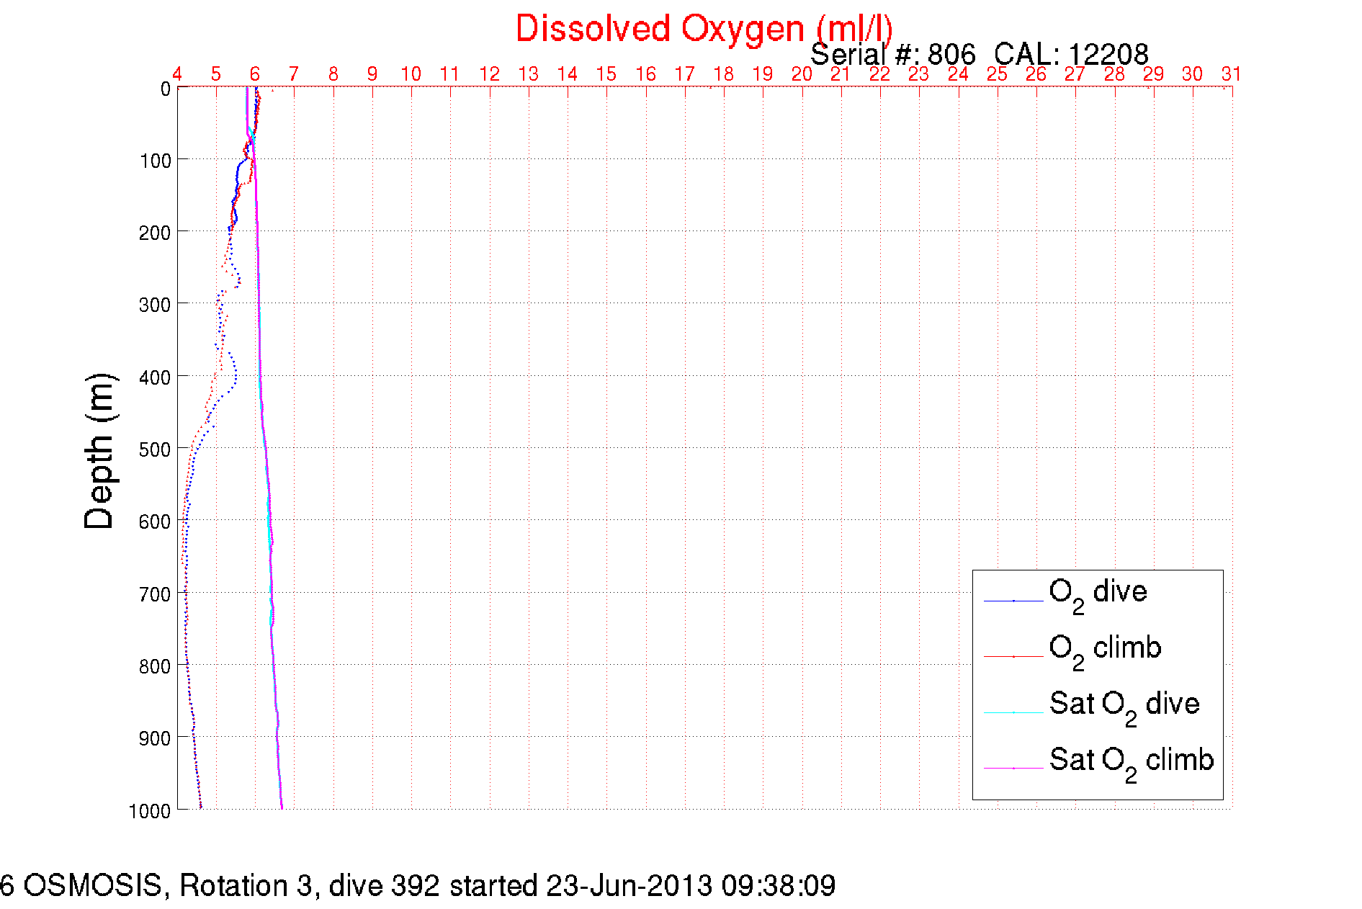Image resolution: width=1362 pixels, height=909 pixels.
Task: Click the O2 profile curve end at 1000 m
Action: click(200, 806)
